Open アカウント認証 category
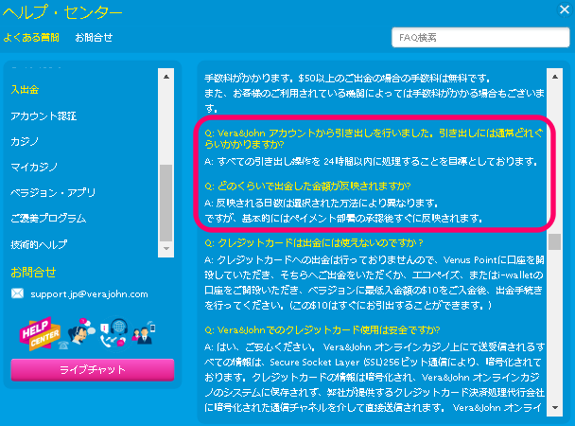The height and width of the screenshot is (426, 575). (44, 116)
